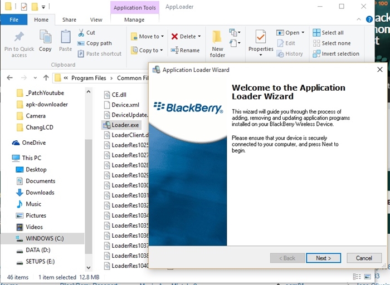Click Select none in ribbon
This screenshot has height=285, width=390.
pos(332,43)
